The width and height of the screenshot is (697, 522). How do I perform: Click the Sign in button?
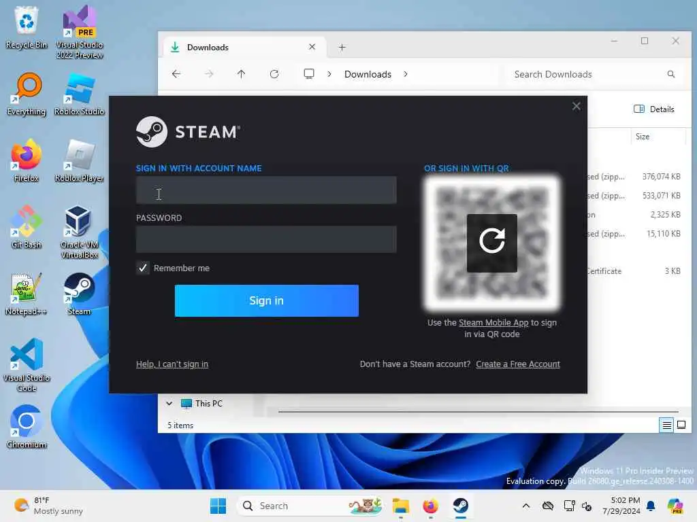(x=267, y=300)
